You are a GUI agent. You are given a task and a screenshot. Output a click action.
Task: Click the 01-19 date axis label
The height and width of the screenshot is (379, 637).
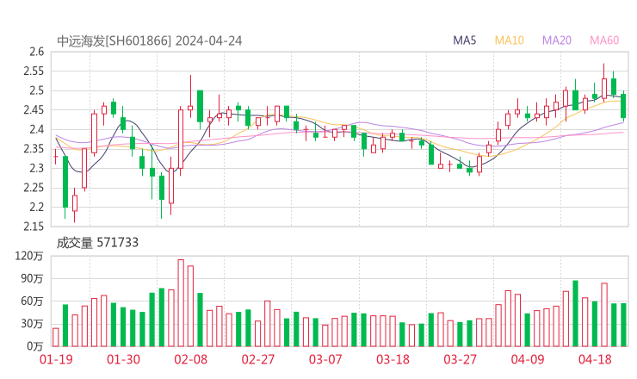coord(56,359)
